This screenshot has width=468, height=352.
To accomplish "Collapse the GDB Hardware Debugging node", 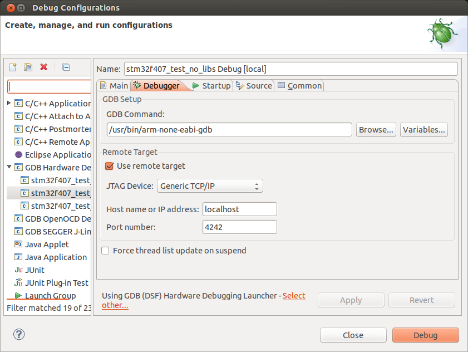I will pyautogui.click(x=9, y=167).
